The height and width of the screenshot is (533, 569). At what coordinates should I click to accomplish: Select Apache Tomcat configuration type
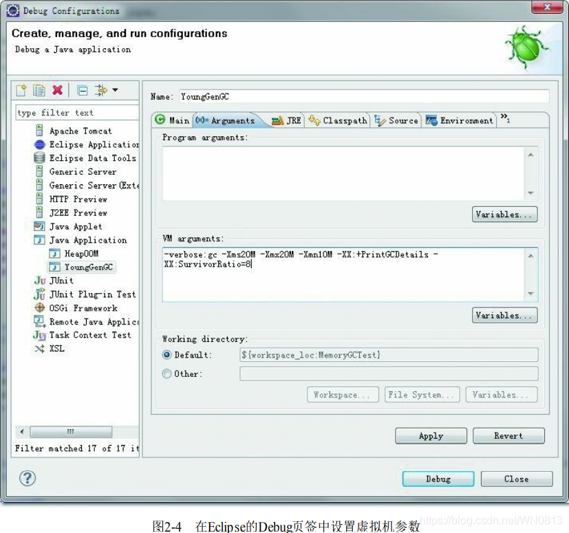click(x=80, y=131)
